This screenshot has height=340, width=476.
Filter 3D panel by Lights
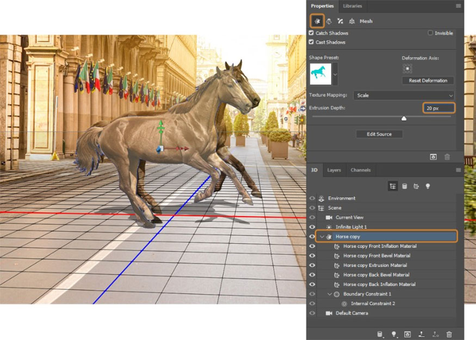point(428,186)
